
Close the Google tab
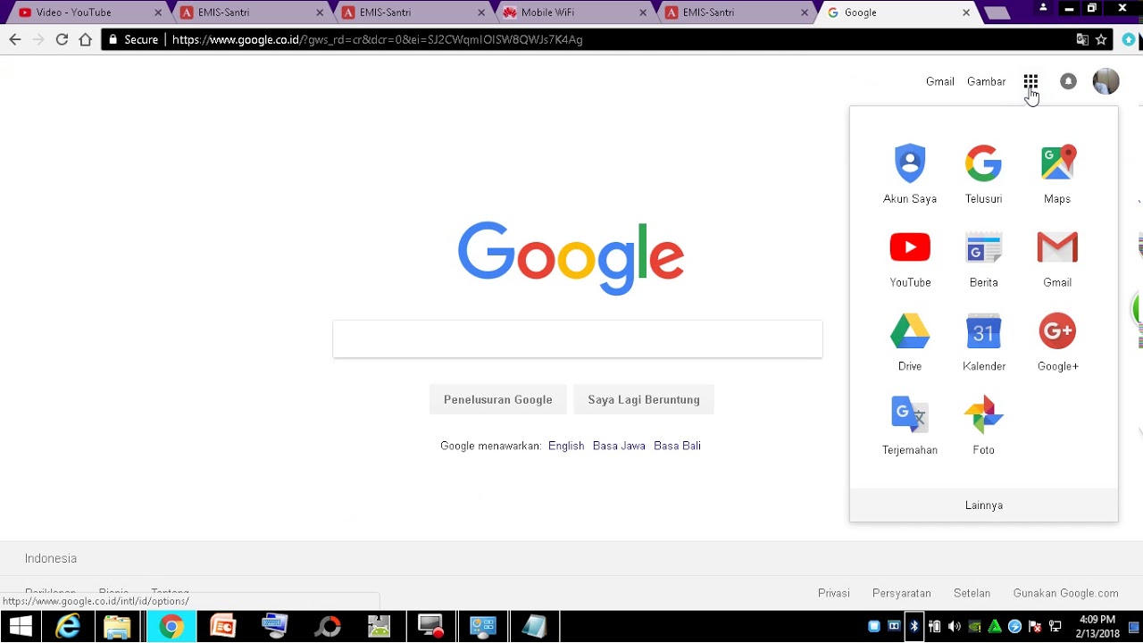[x=966, y=13]
